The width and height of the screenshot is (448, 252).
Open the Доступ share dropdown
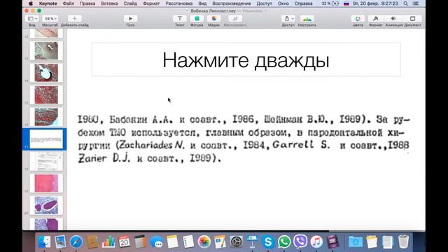288,19
